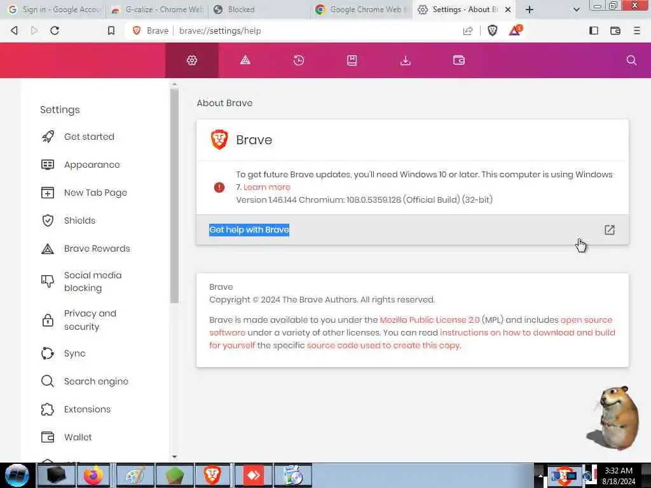Open Brave Wallet icon in browser toolbar

click(615, 30)
